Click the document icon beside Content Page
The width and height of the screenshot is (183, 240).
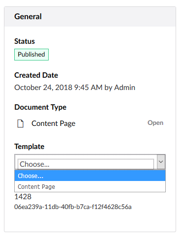point(21,123)
